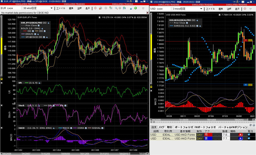Open 注釈 menu in EUR.JPY window

pyautogui.click(x=80, y=8)
